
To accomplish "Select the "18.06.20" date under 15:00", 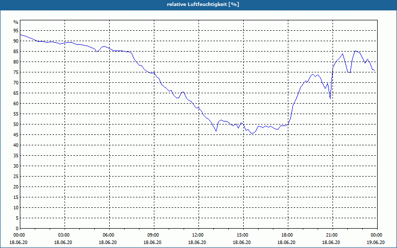I will [x=242, y=243].
